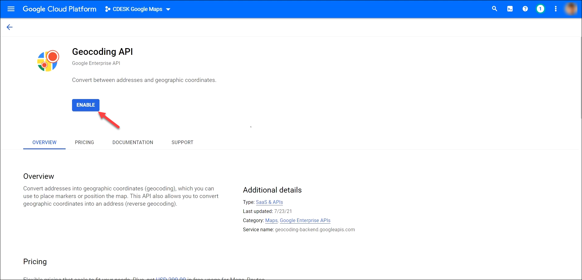This screenshot has height=280, width=582.
Task: Click the page vertical scrollbar
Action: pos(580,78)
